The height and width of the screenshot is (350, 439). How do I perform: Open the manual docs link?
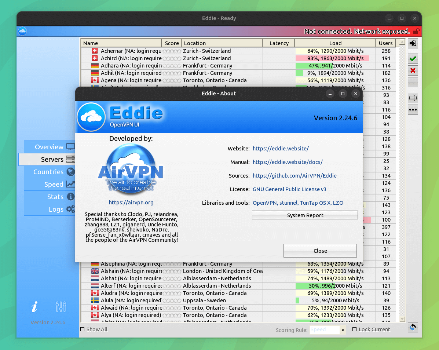pos(288,162)
